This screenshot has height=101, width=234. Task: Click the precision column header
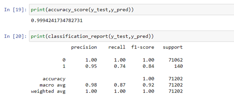tap(84, 47)
